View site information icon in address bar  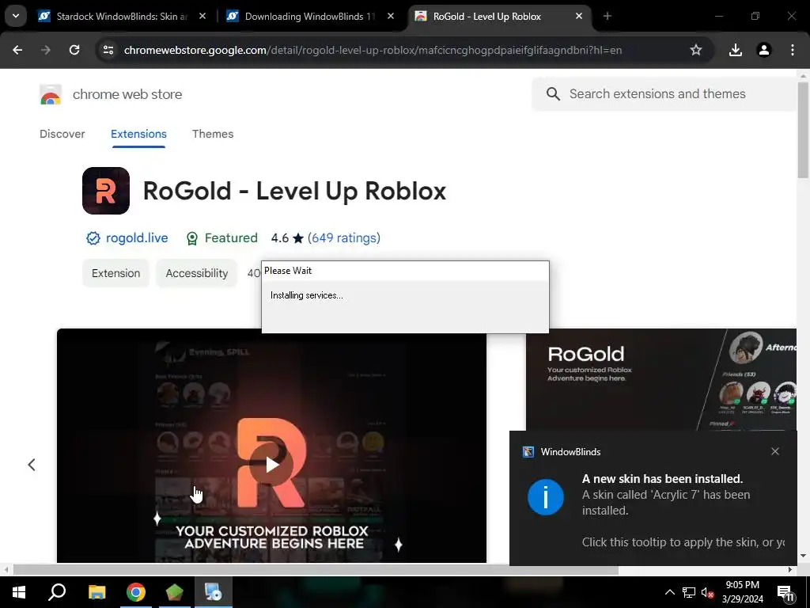(108, 50)
